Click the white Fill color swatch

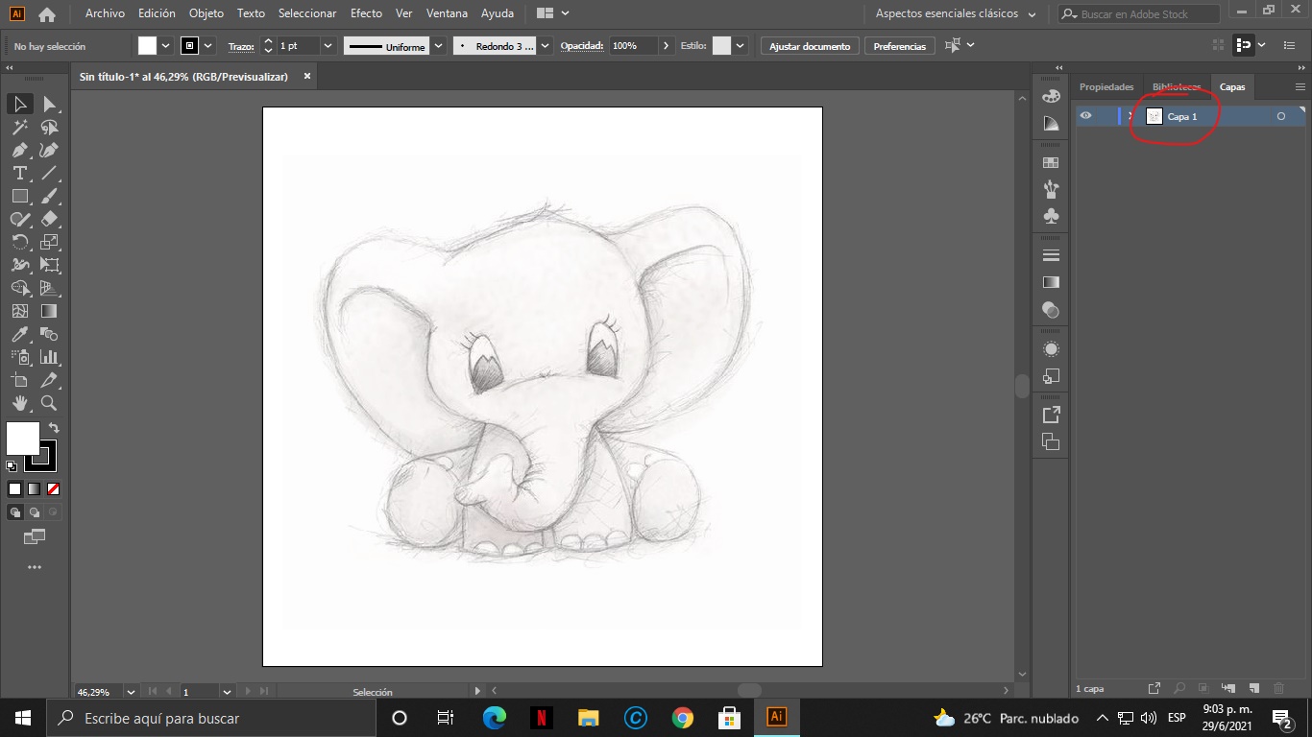click(22, 439)
